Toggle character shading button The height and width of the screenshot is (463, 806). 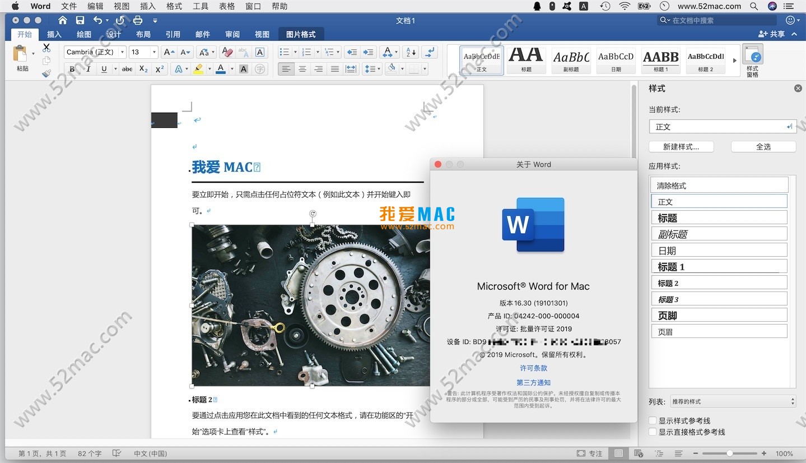tap(243, 69)
